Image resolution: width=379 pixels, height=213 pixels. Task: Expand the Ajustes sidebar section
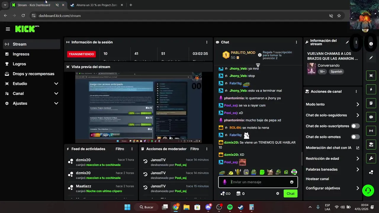pyautogui.click(x=31, y=103)
